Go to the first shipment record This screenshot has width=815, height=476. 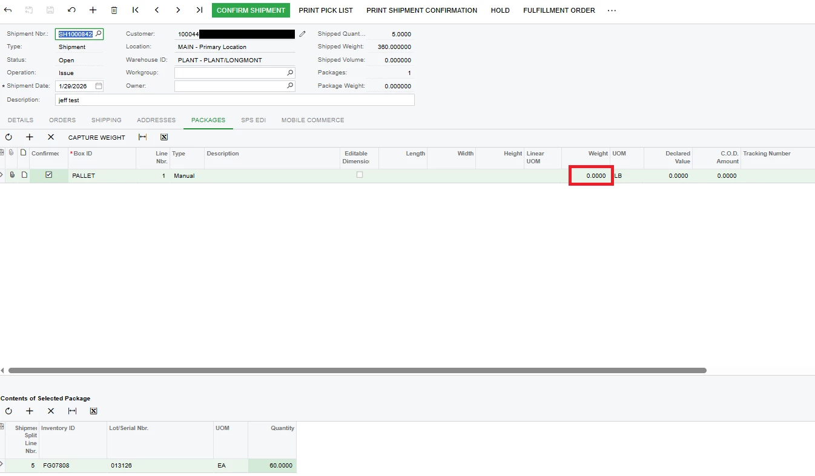pyautogui.click(x=135, y=10)
